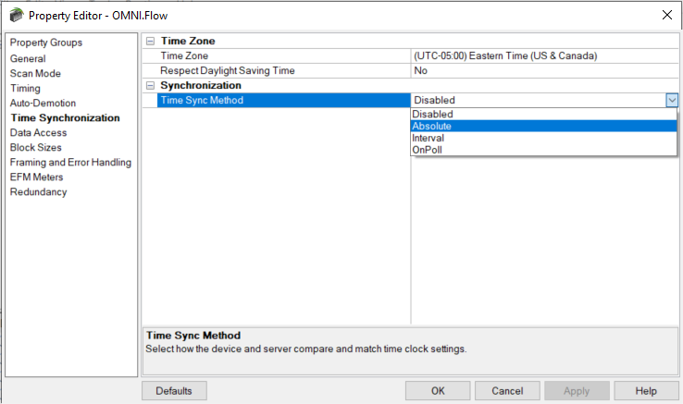The width and height of the screenshot is (683, 404).
Task: Click the Time Zone section header text
Action: click(x=188, y=41)
